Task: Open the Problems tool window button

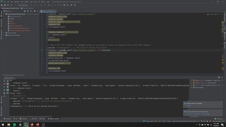Action: [7, 119]
